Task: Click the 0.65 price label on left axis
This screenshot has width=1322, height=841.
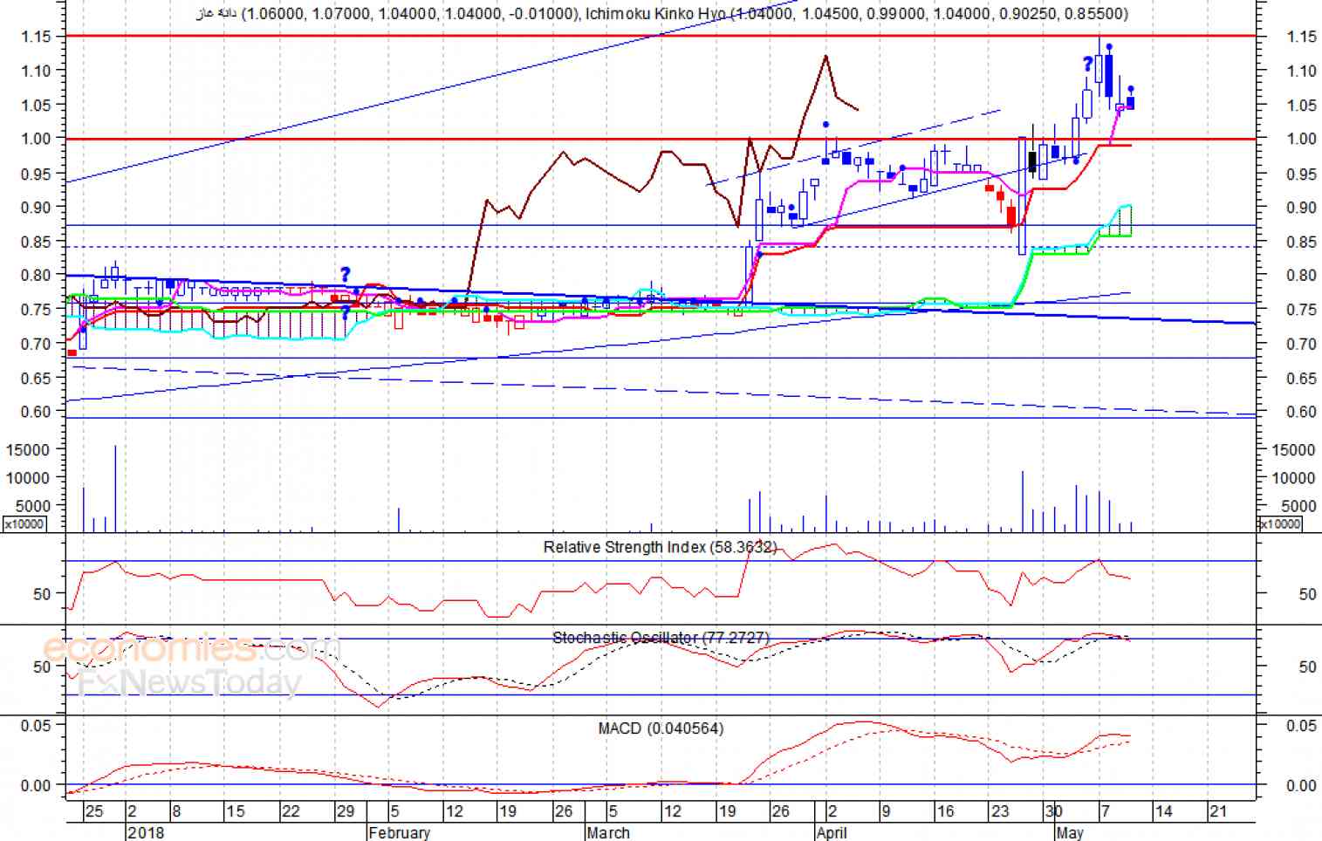Action: [37, 378]
